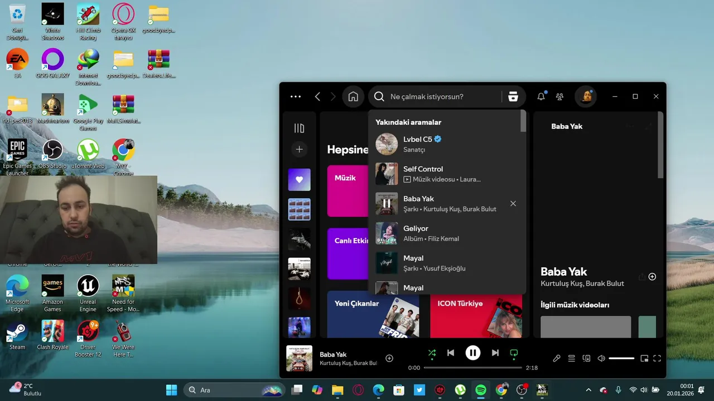Click the taskbar Ara search box
Screen dimensions: 714x401
(x=234, y=390)
